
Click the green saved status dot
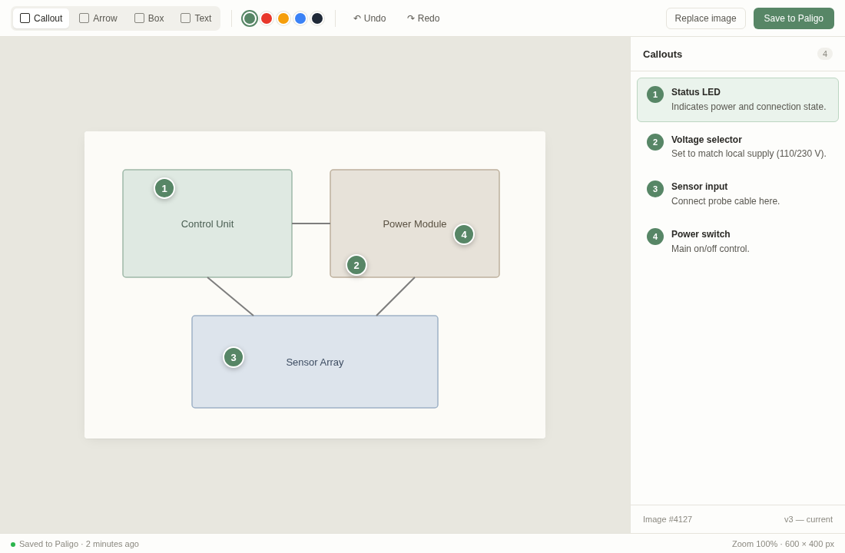13,545
